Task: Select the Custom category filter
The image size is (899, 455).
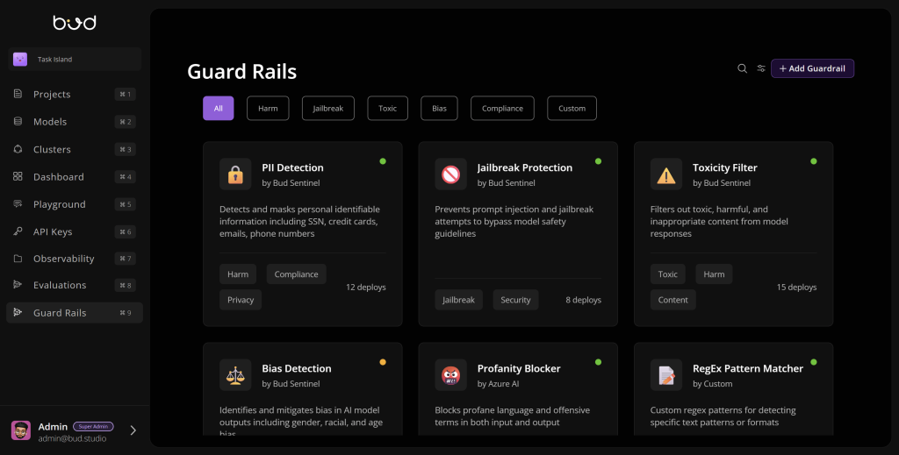Action: click(572, 108)
